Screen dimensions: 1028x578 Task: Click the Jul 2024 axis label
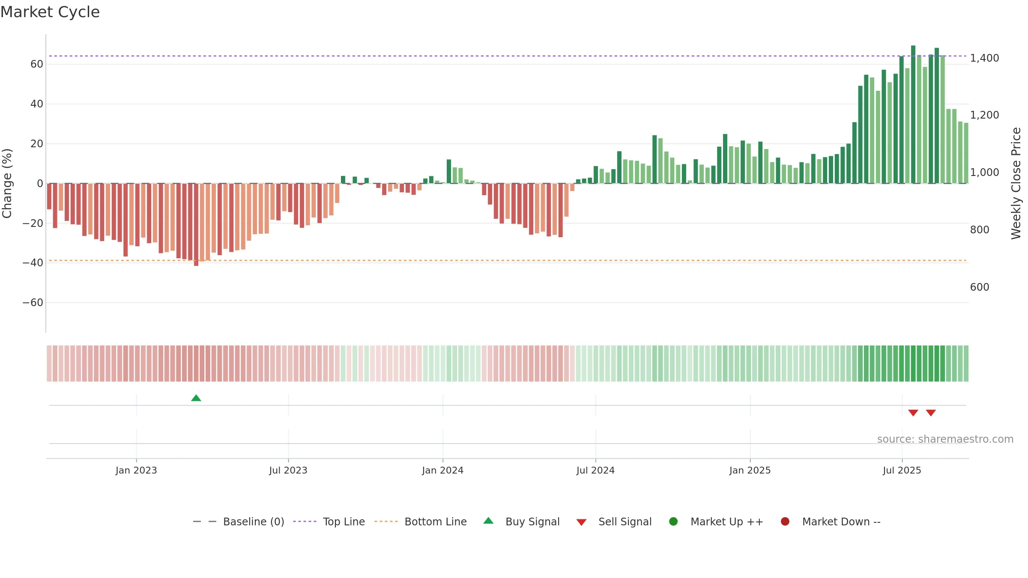(595, 471)
